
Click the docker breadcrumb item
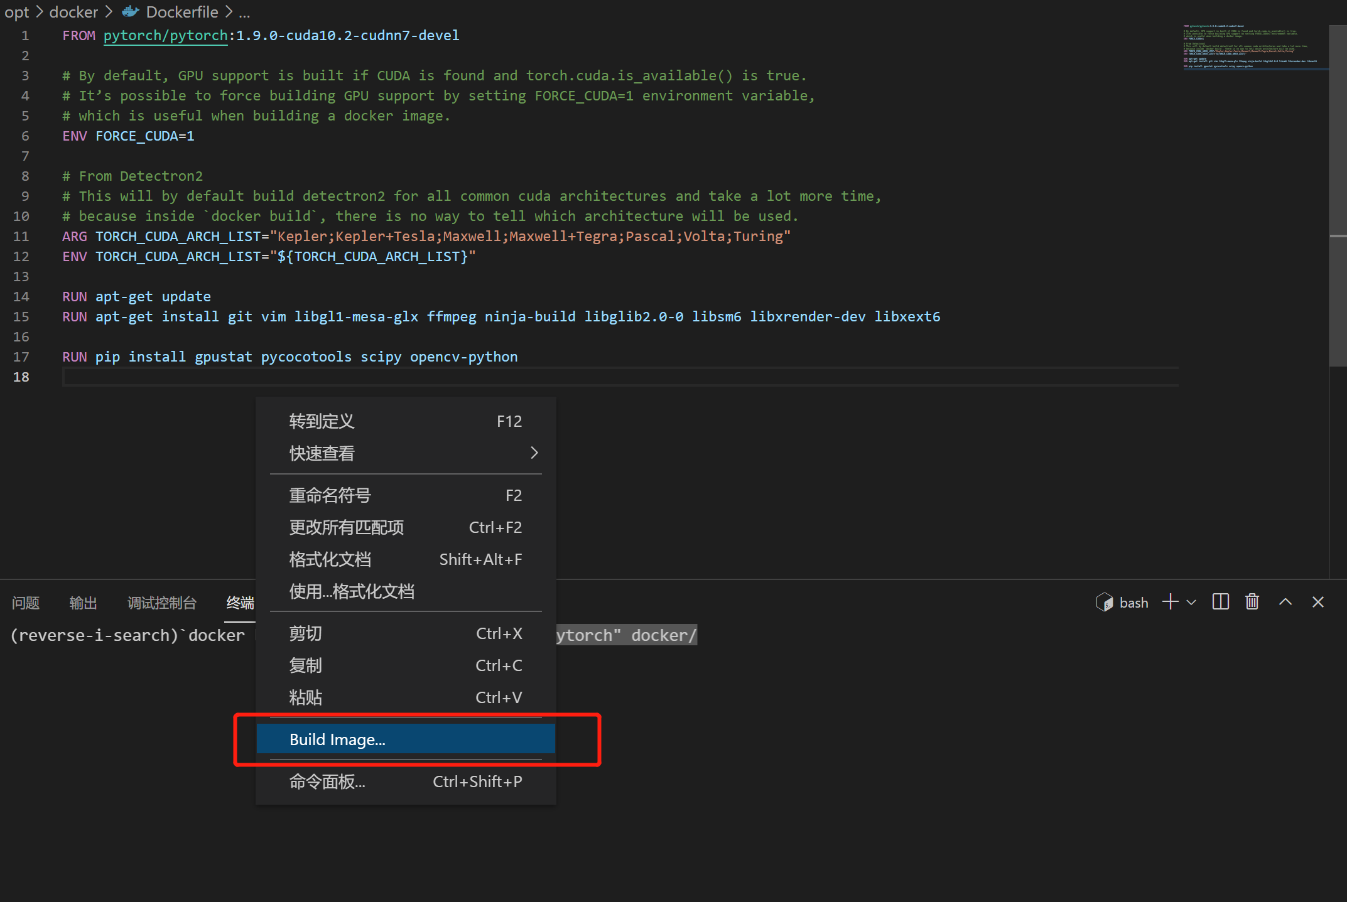point(73,11)
